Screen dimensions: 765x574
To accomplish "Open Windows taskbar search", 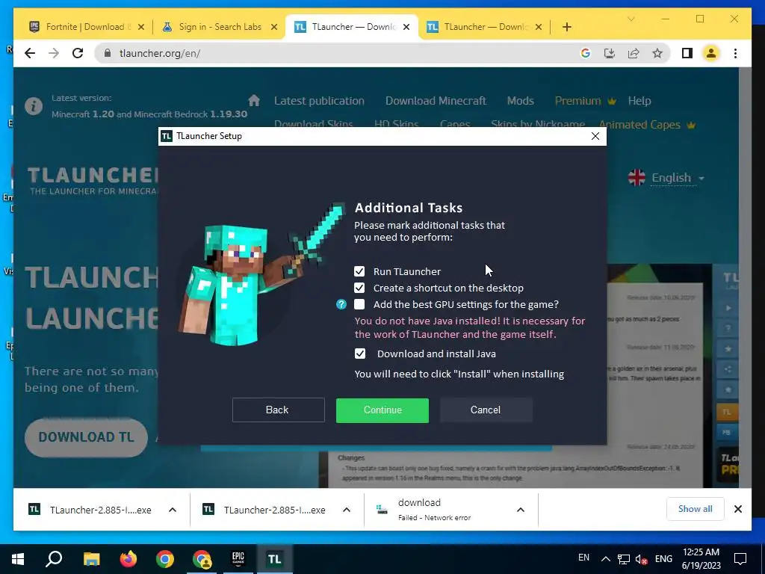I will pos(54,559).
